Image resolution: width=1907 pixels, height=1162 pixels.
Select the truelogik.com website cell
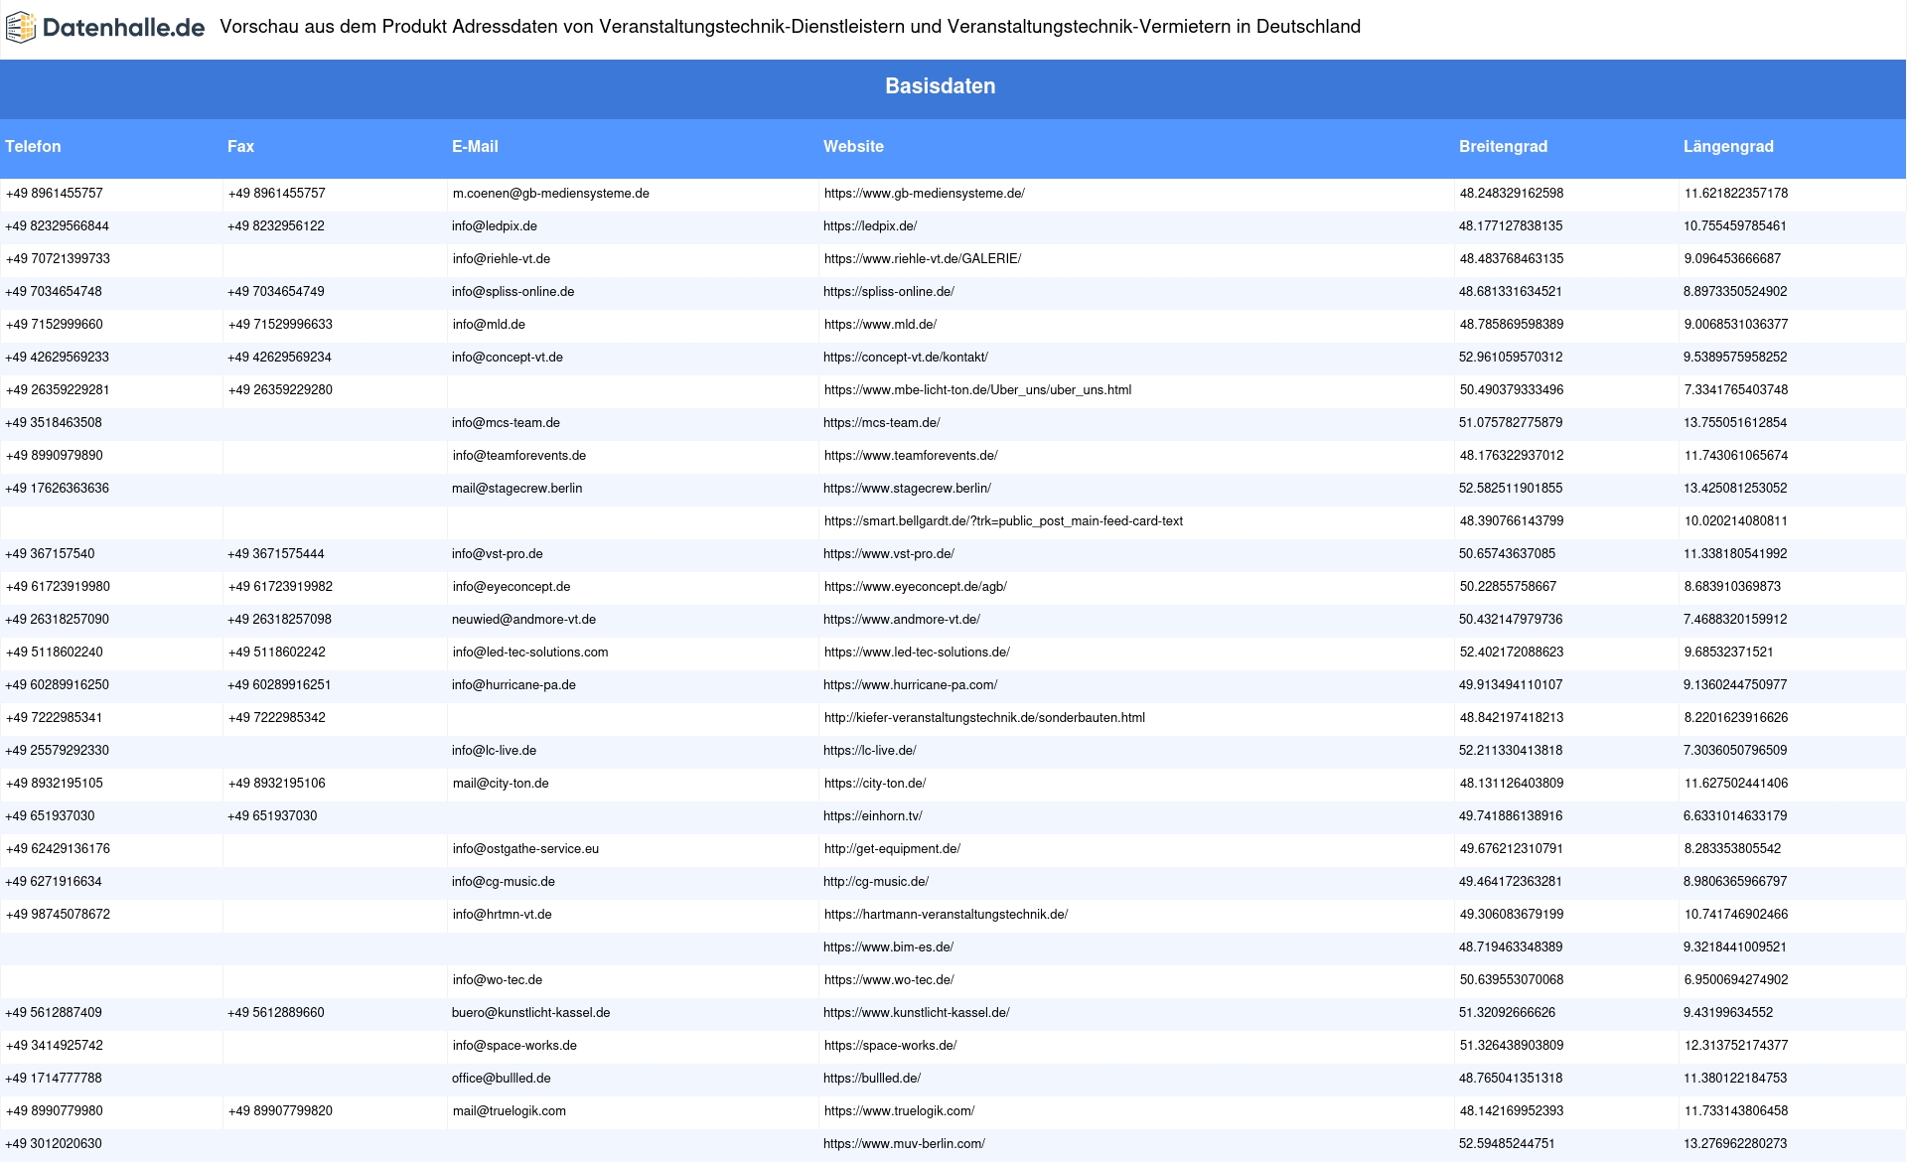point(899,1111)
